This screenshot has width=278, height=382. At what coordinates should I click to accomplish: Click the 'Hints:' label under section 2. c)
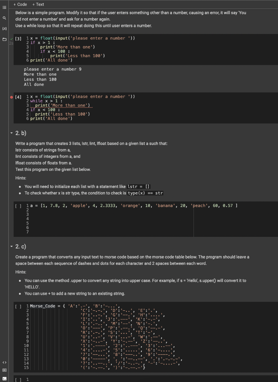(x=21, y=272)
